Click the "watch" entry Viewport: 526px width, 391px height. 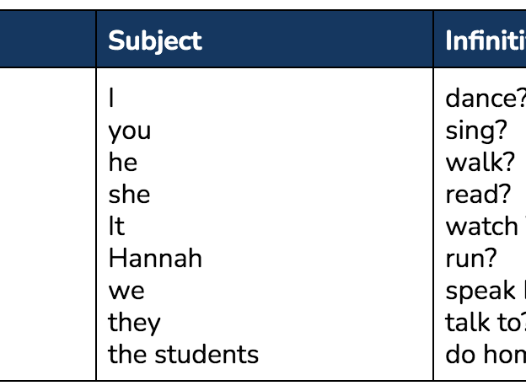(x=481, y=226)
